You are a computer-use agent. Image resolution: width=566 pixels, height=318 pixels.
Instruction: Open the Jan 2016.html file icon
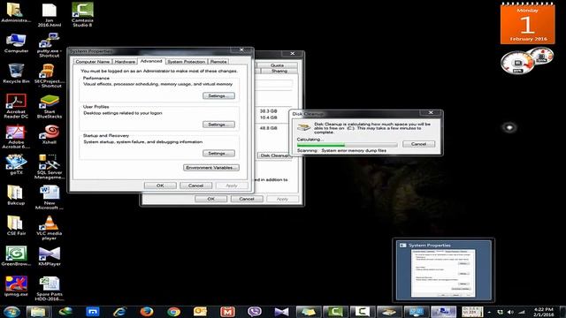[50, 15]
